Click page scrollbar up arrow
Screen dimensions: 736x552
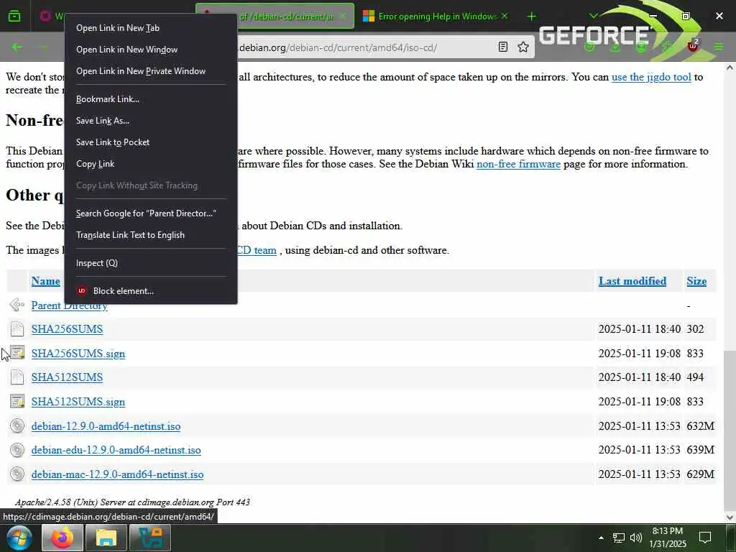pyautogui.click(x=730, y=68)
